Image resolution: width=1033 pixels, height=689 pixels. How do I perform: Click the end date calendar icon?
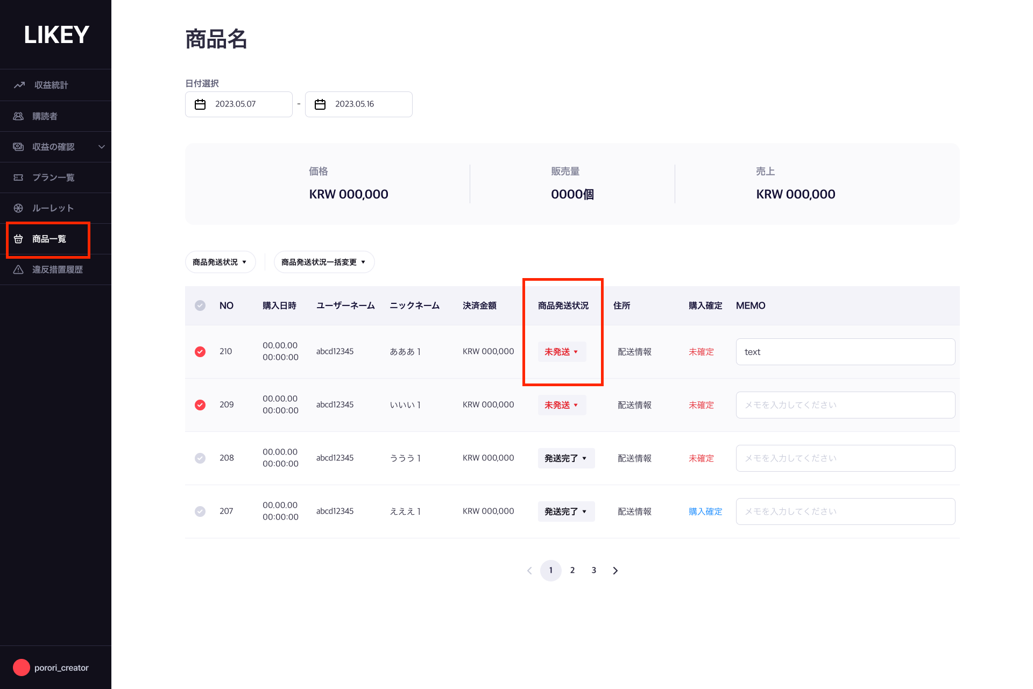(x=320, y=104)
